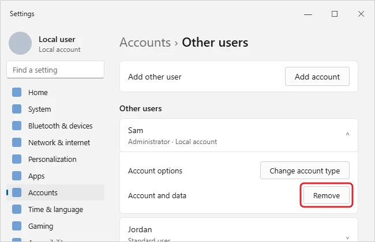The image size is (375, 242).
Task: Click the Jordan user name
Action: pos(140,229)
